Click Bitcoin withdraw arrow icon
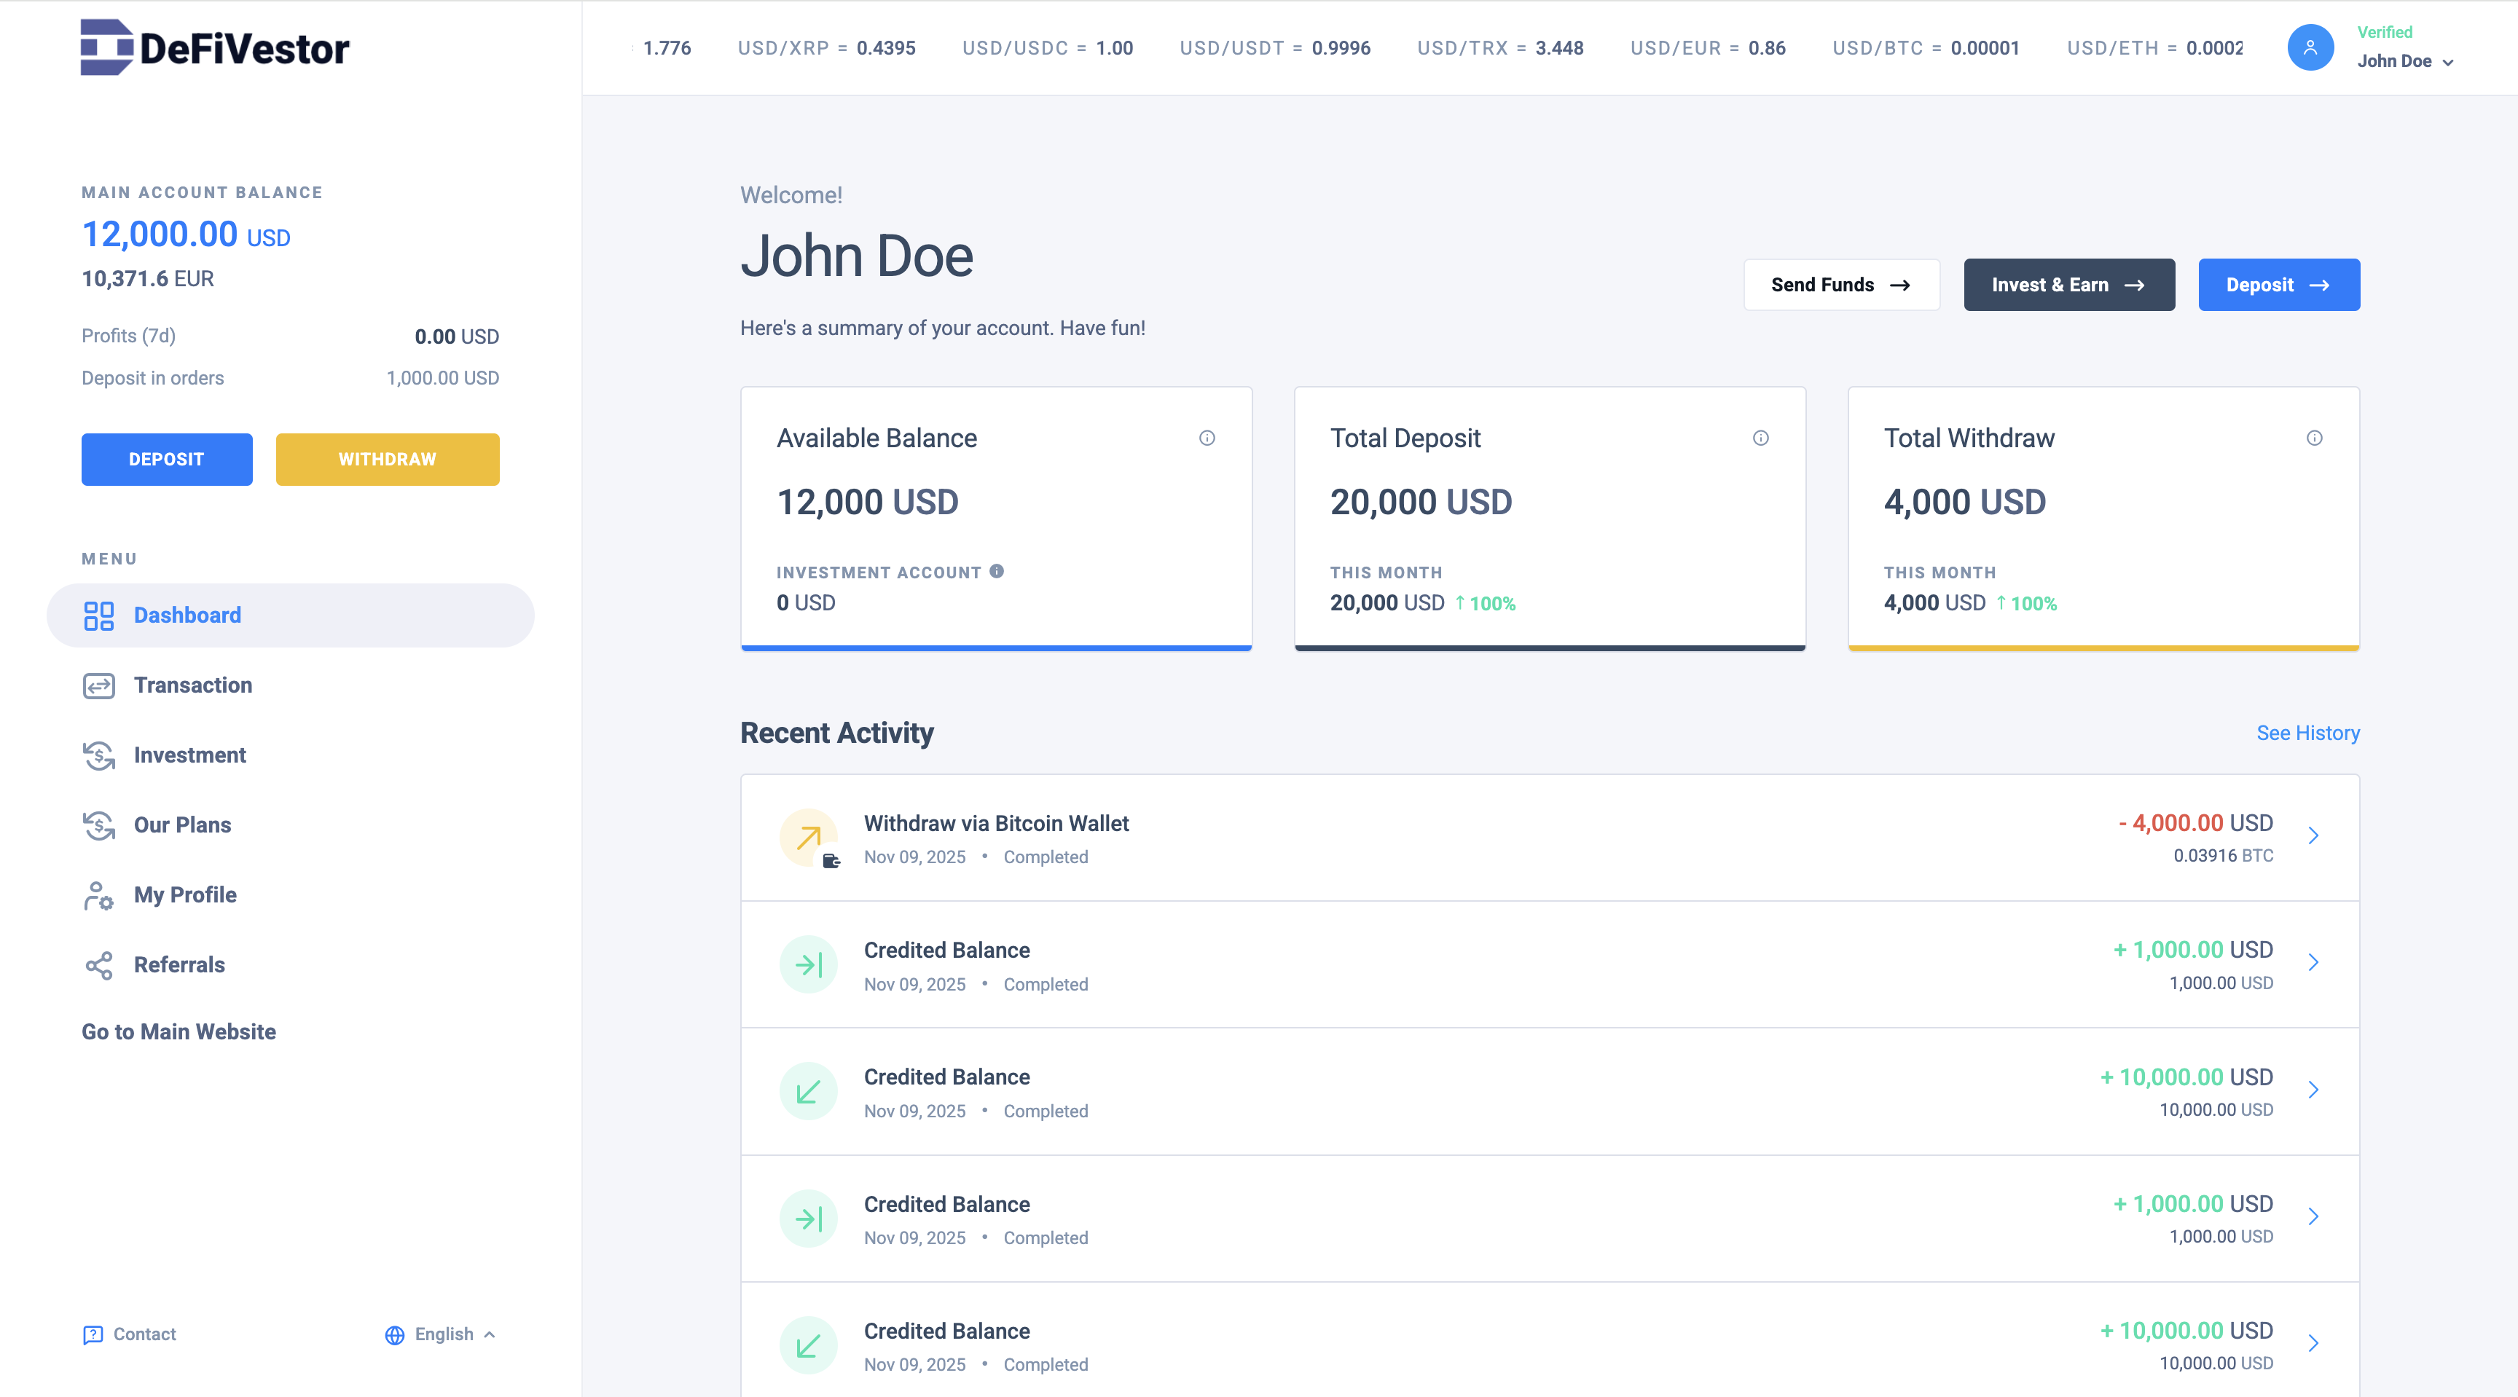The width and height of the screenshot is (2518, 1397). [809, 837]
